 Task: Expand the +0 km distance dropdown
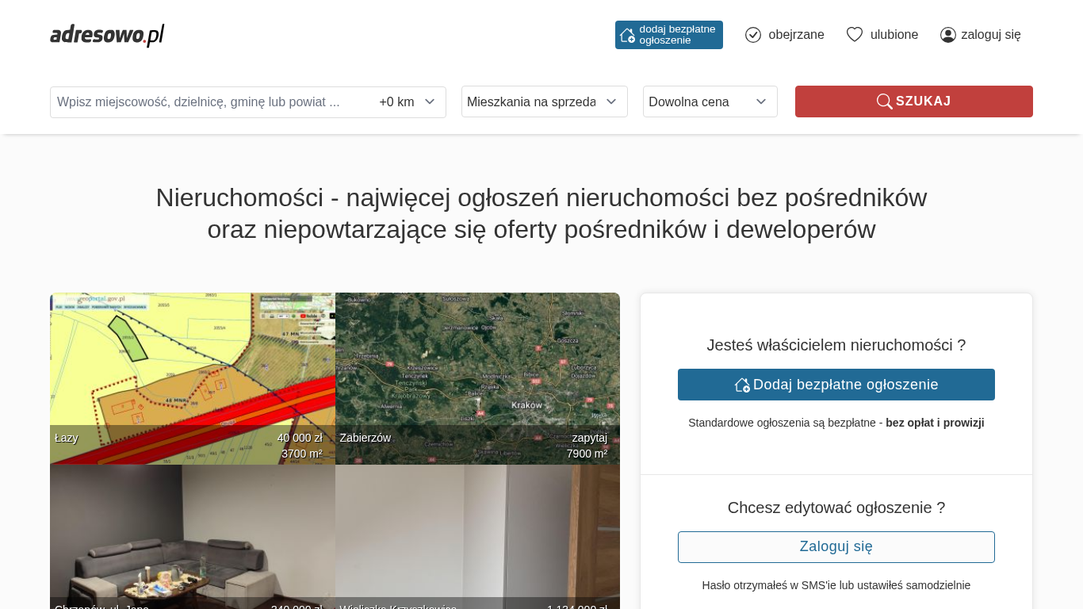coord(408,102)
